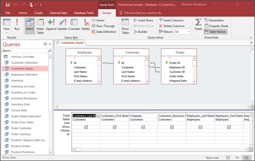Collapse the navigation pane with shutter button

point(50,44)
